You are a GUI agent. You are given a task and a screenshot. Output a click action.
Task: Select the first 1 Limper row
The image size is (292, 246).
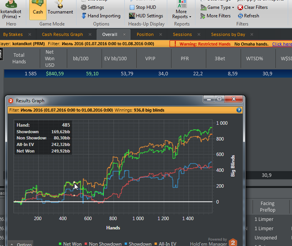point(264,219)
